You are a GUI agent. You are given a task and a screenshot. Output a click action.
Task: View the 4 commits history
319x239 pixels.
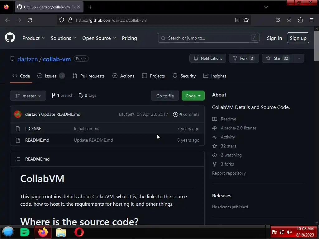click(186, 114)
